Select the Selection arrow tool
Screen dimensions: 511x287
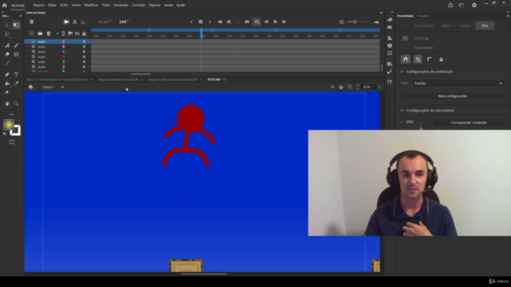tap(7, 25)
